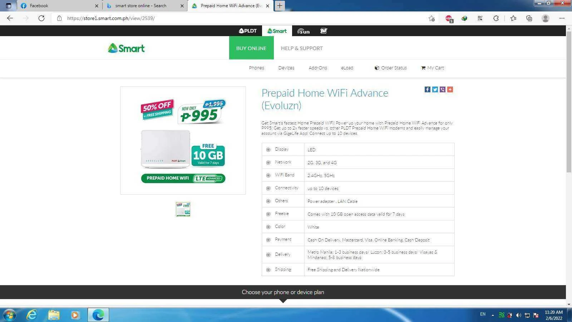Select the Smart brand tab

point(277,31)
